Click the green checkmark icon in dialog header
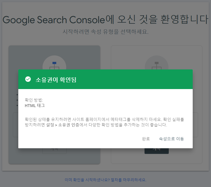 (x=28, y=79)
